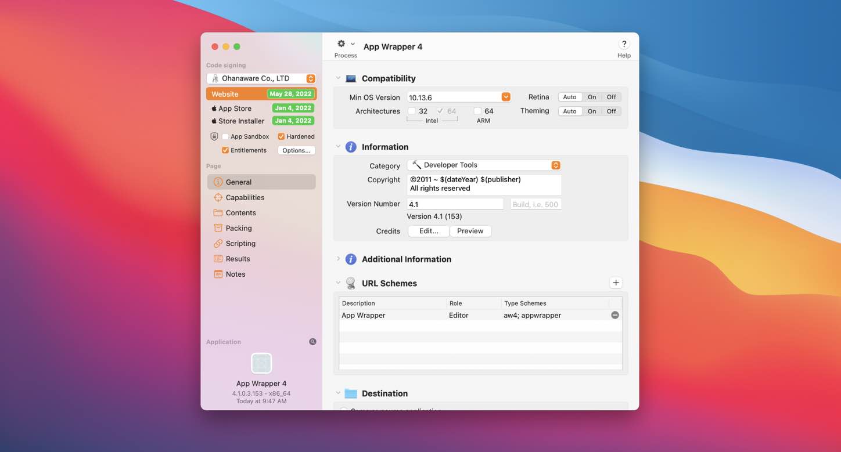Open the code signing identity dropdown
This screenshot has height=452, width=841.
(x=261, y=78)
